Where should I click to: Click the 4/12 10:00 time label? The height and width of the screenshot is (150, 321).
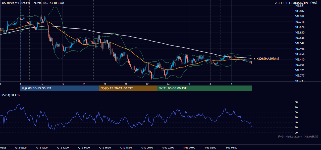(42, 148)
